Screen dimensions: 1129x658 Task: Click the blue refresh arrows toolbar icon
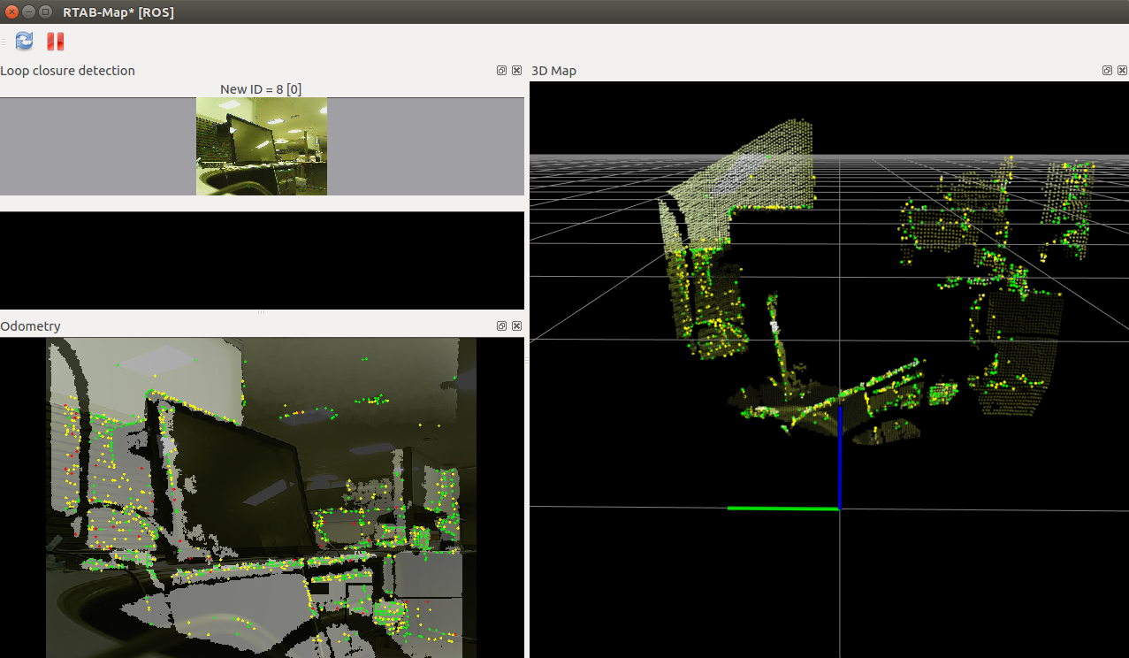point(24,41)
